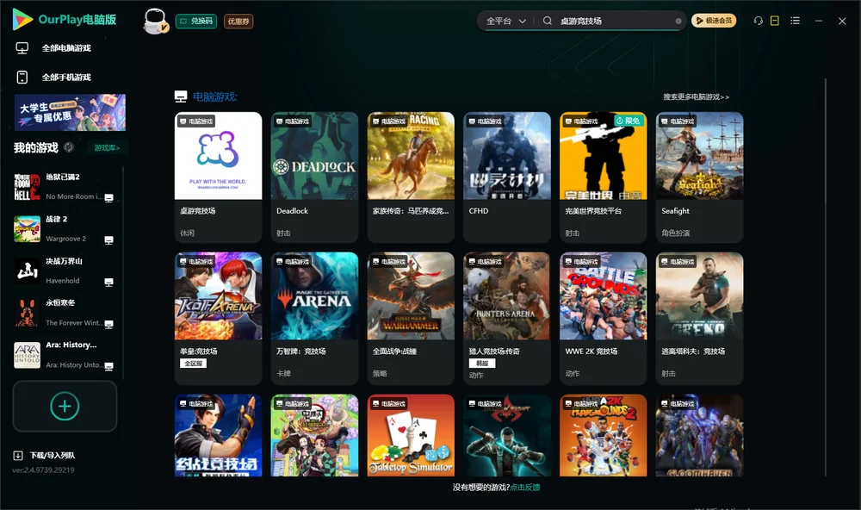This screenshot has height=510, width=861.
Task: Open the Tabletop Simulator game card
Action: [411, 435]
